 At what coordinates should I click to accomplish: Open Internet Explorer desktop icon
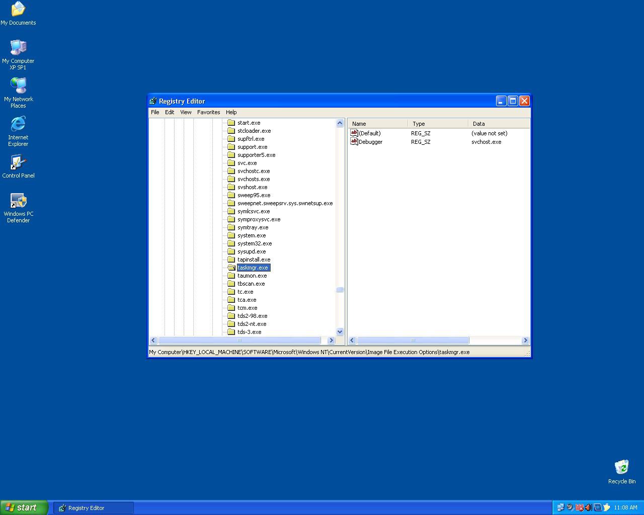pos(18,125)
